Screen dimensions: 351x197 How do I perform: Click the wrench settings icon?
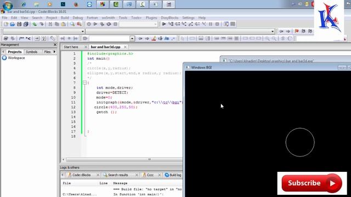point(53,38)
